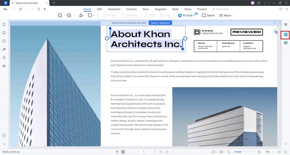Open a new tab with plus button
Viewport: 290px width, 155px height.
click(54, 3)
